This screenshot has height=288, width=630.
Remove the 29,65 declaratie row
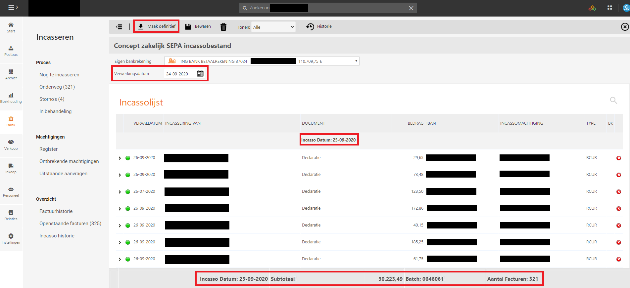(618, 158)
